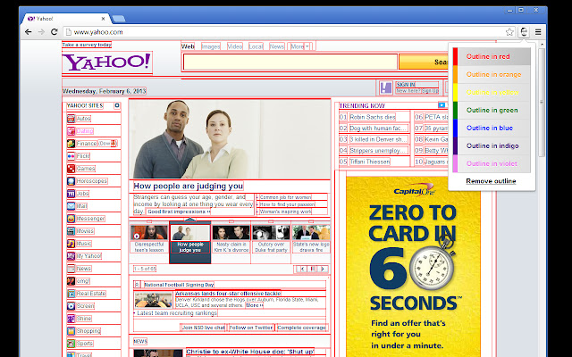
Task: Open Robin Sachs dies trending link
Action: point(373,117)
